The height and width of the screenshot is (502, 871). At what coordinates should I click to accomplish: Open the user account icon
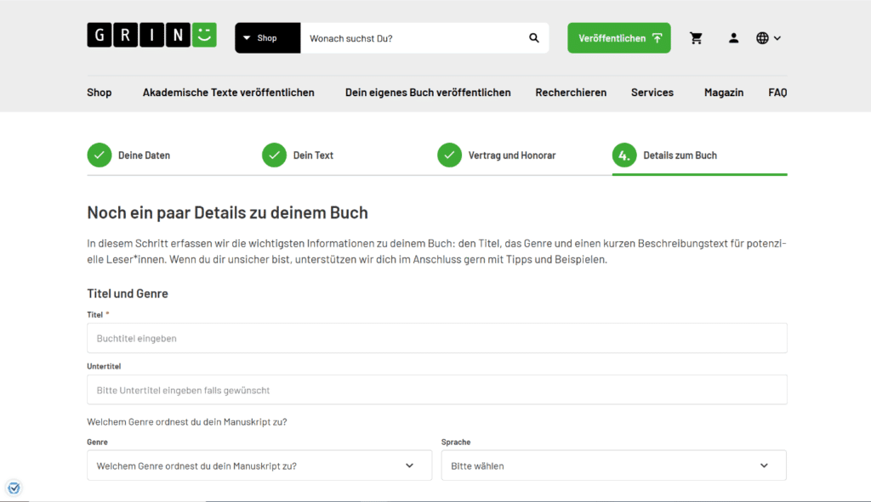[733, 38]
